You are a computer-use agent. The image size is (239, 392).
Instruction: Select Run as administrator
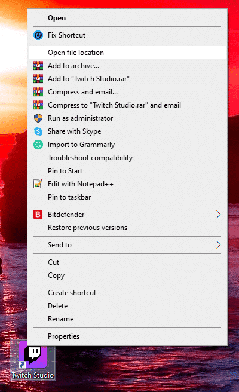pyautogui.click(x=127, y=118)
